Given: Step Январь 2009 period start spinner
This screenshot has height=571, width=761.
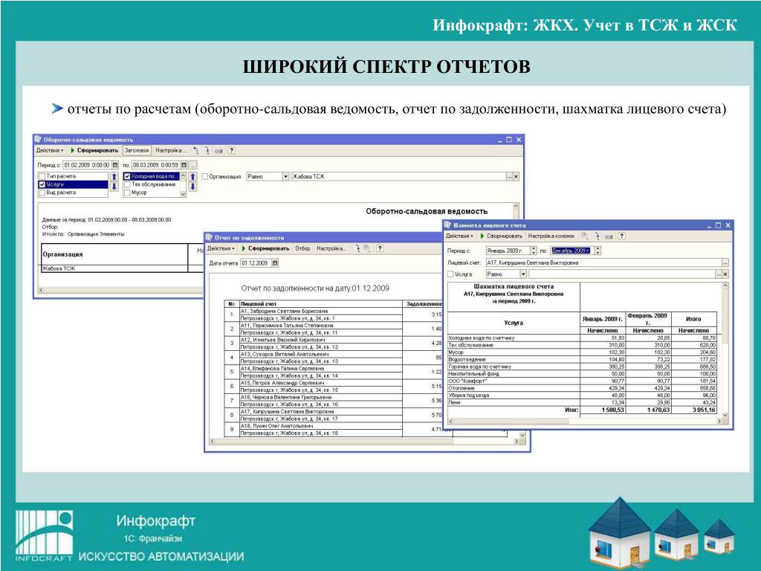Looking at the screenshot, I should coord(534,251).
